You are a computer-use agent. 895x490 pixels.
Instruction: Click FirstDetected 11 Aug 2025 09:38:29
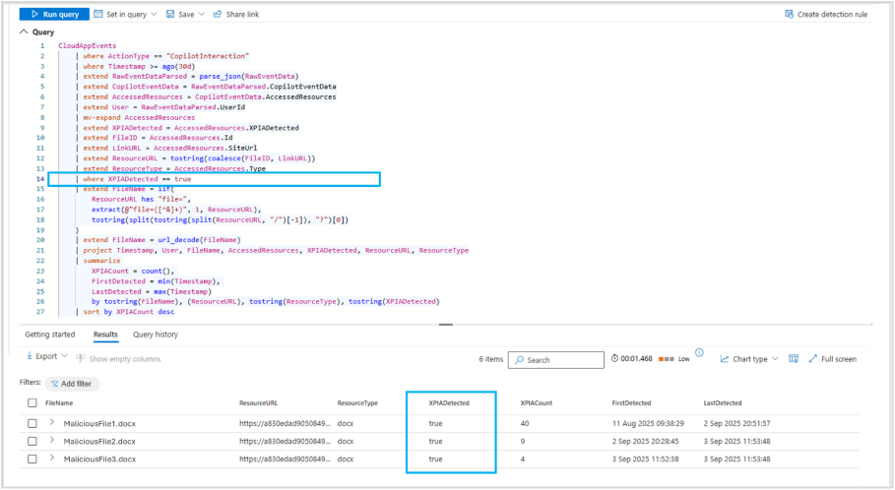[x=648, y=424]
